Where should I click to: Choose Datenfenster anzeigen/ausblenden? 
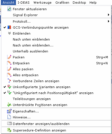(x=41, y=124)
